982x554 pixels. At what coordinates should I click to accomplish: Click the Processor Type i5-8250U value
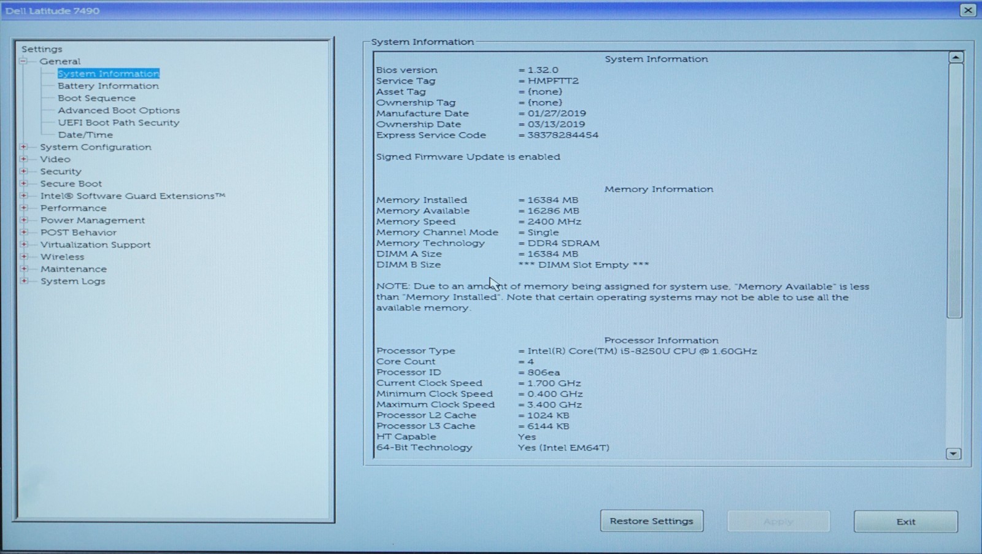point(642,352)
